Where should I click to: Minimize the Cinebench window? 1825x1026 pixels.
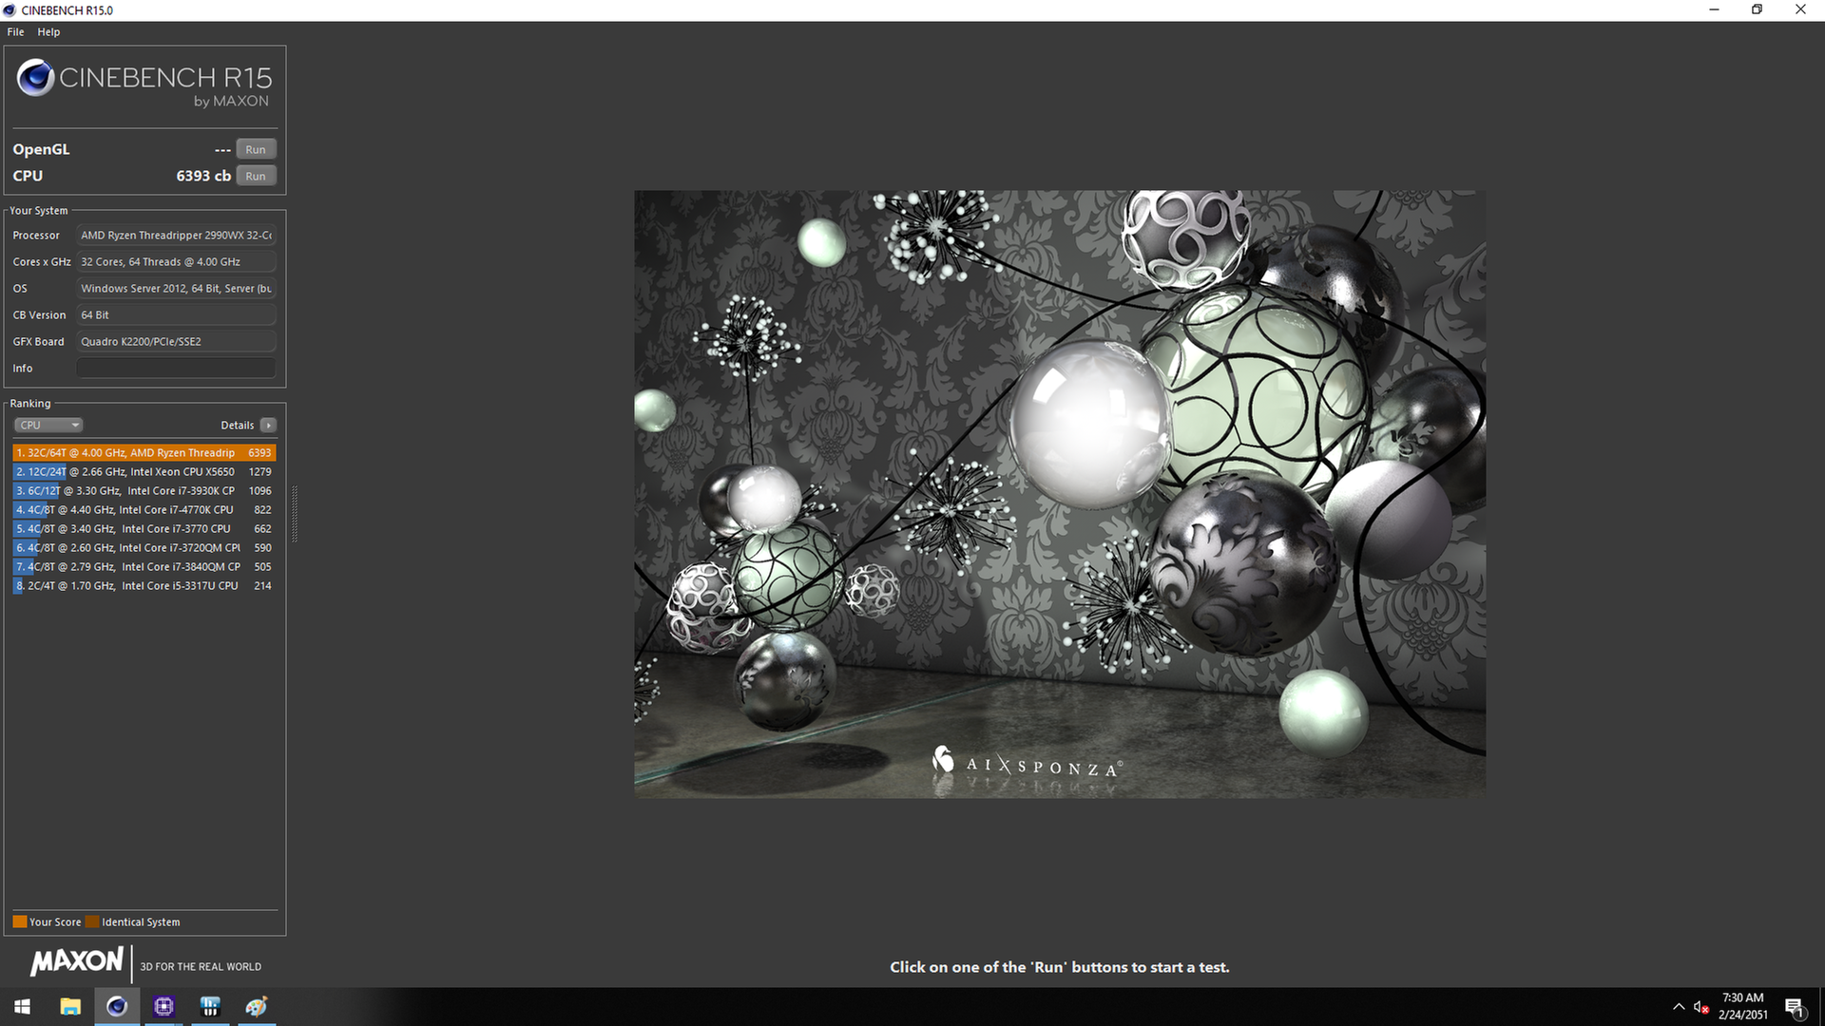click(x=1715, y=10)
